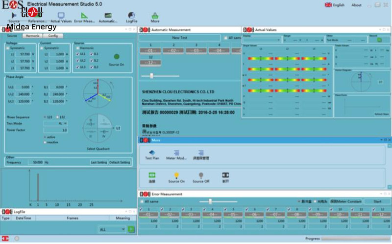Open the More basket toolbar icon

tap(155, 16)
